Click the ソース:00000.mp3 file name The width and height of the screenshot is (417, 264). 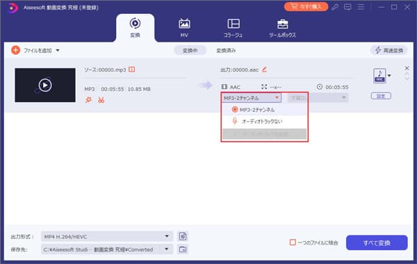[x=105, y=69]
